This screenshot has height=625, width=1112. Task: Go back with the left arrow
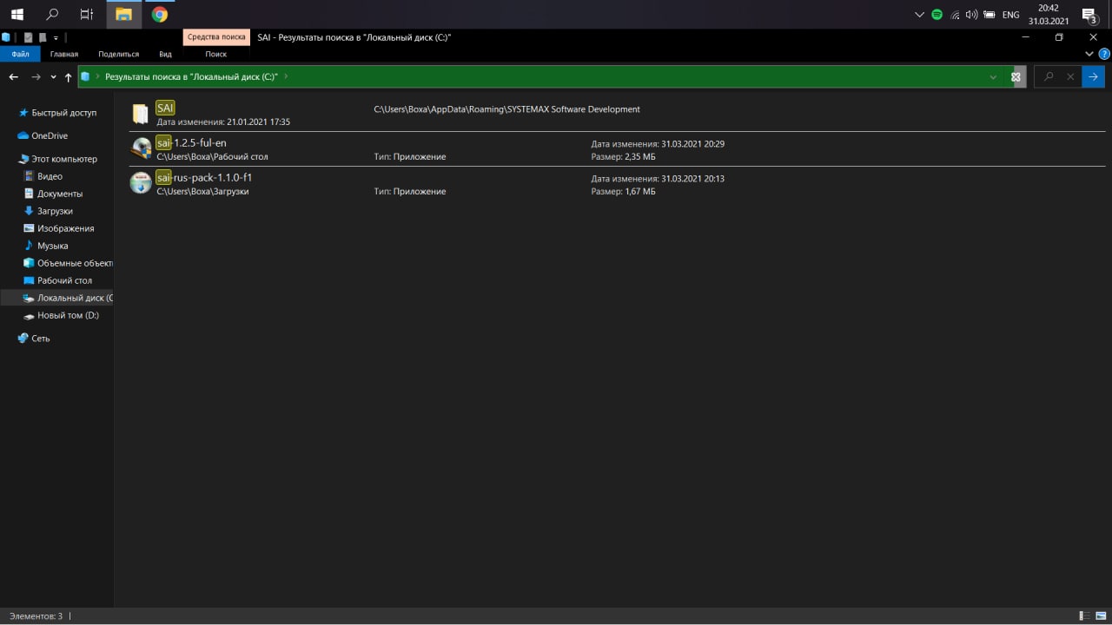(x=14, y=77)
